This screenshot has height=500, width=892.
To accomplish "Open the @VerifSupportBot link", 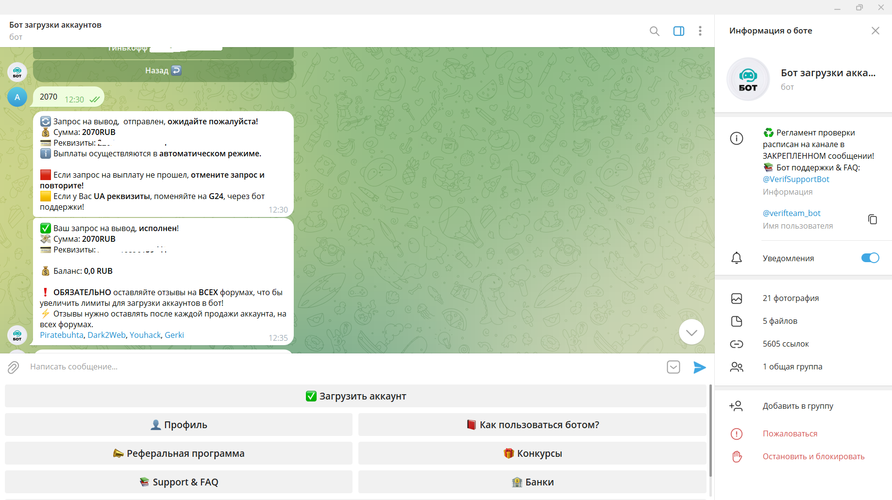I will click(796, 179).
